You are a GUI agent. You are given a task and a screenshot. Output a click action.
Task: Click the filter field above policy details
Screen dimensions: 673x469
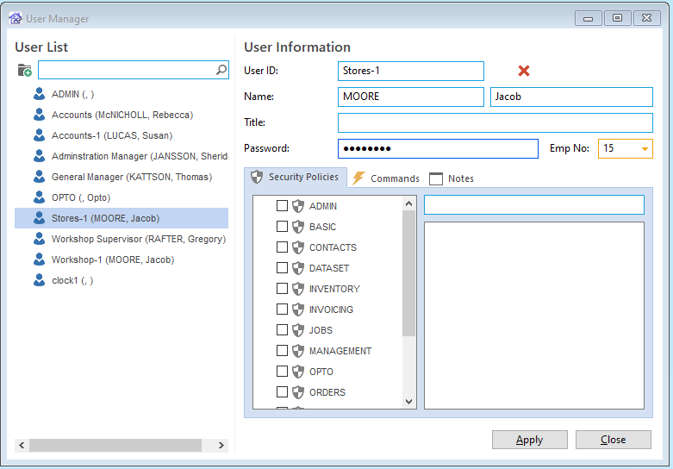pyautogui.click(x=534, y=204)
